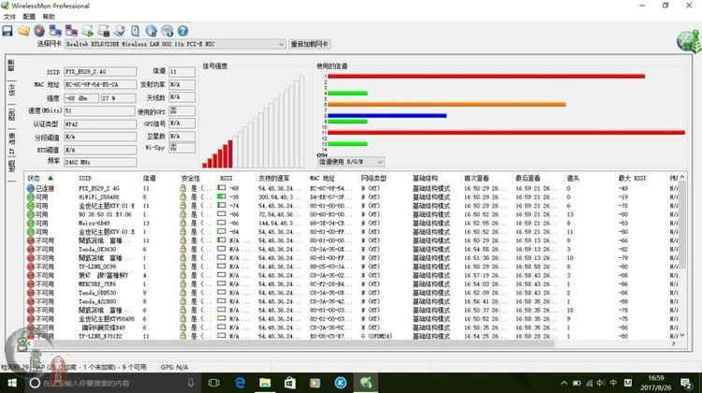Click the clipboard document toolbar icon
Image resolution: width=702 pixels, height=393 pixels.
click(x=135, y=31)
